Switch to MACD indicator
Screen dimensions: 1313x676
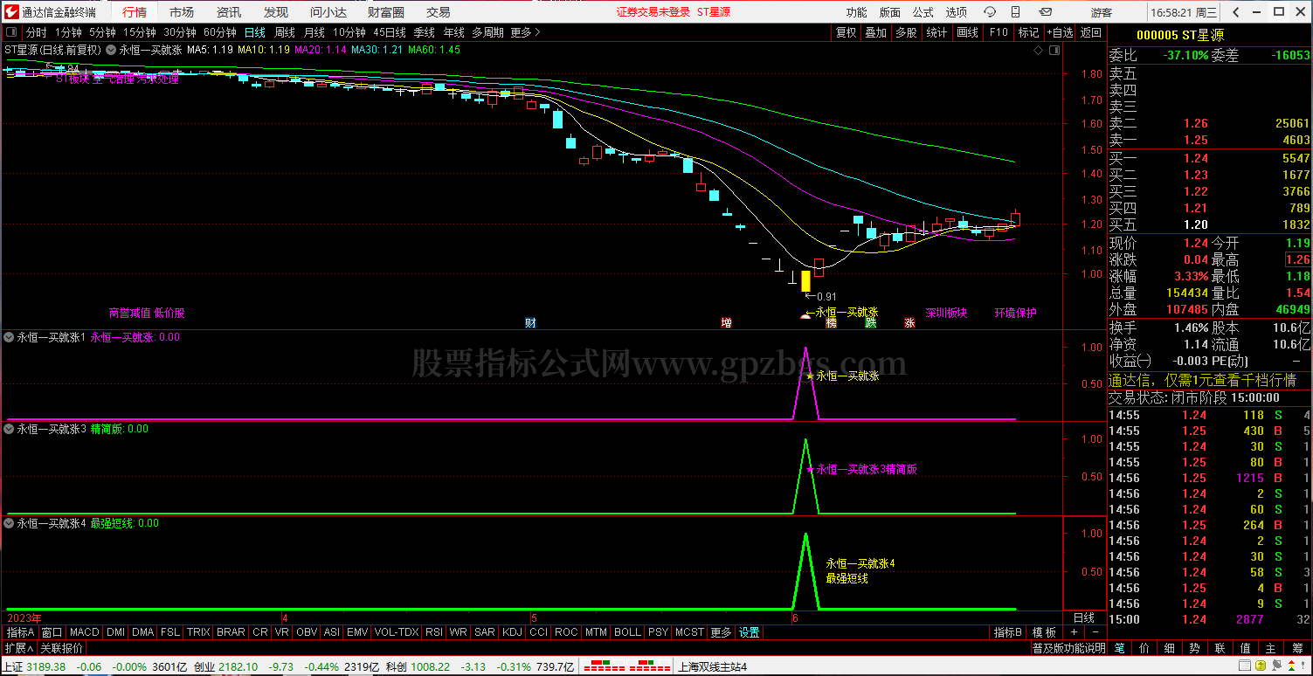[x=85, y=632]
